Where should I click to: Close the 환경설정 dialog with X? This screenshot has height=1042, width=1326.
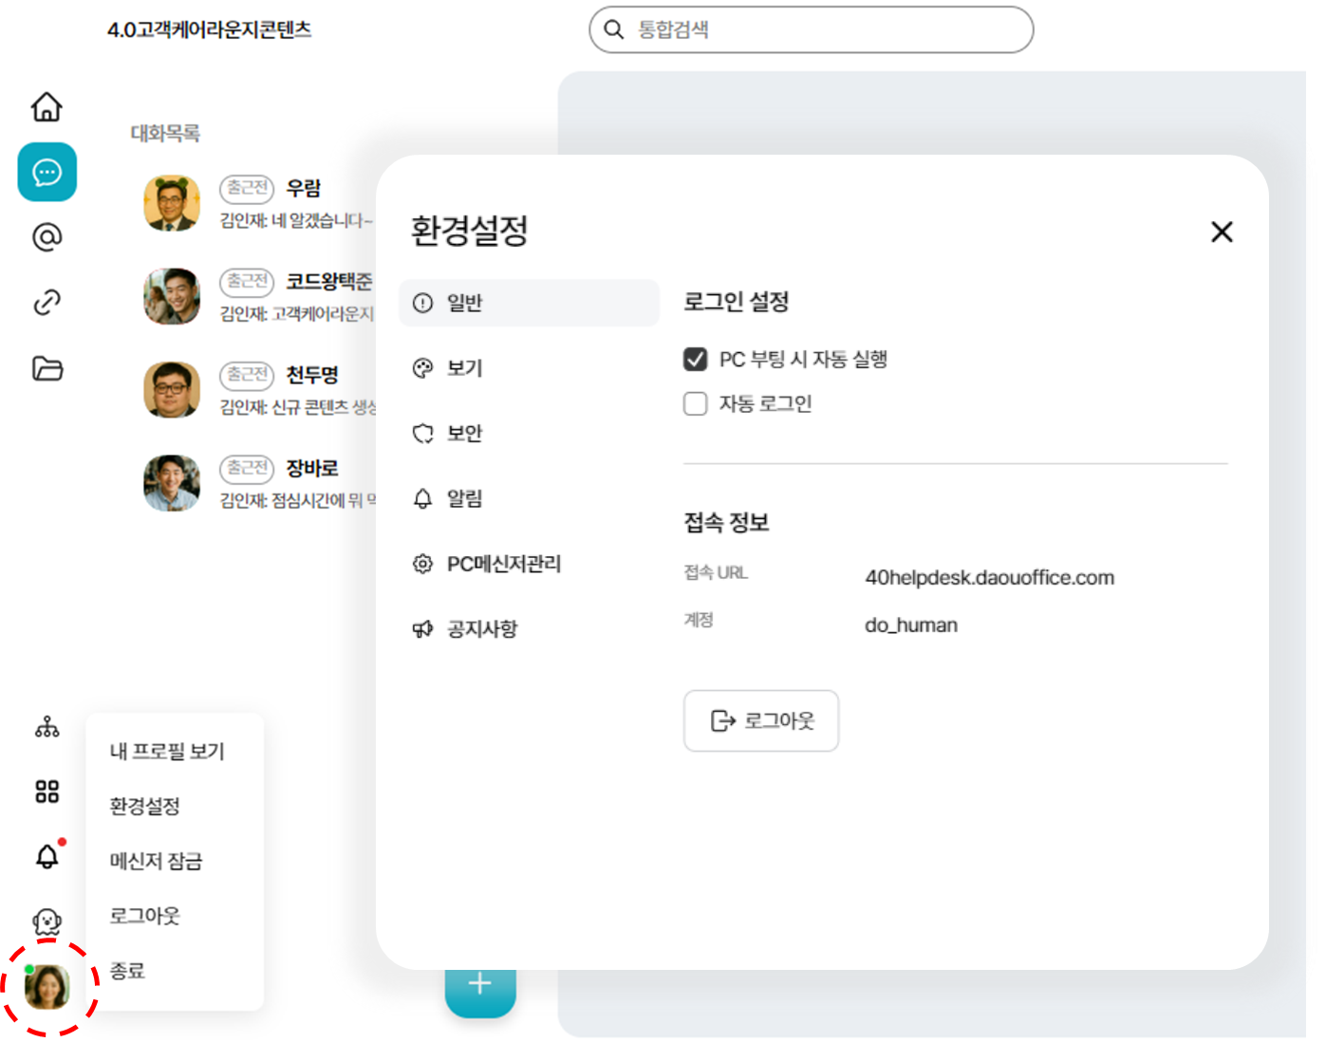pyautogui.click(x=1222, y=232)
